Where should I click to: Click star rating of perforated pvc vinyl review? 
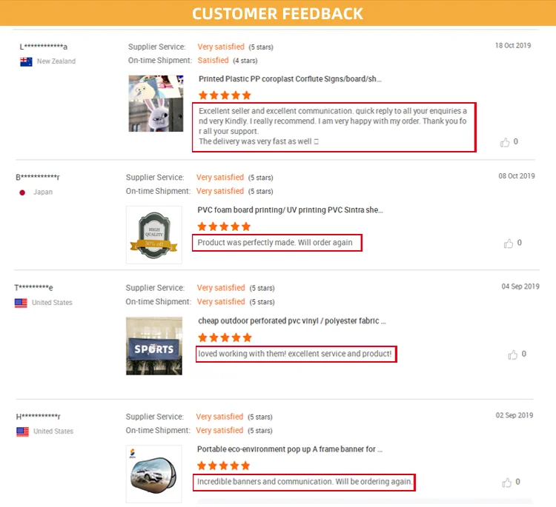pyautogui.click(x=225, y=338)
